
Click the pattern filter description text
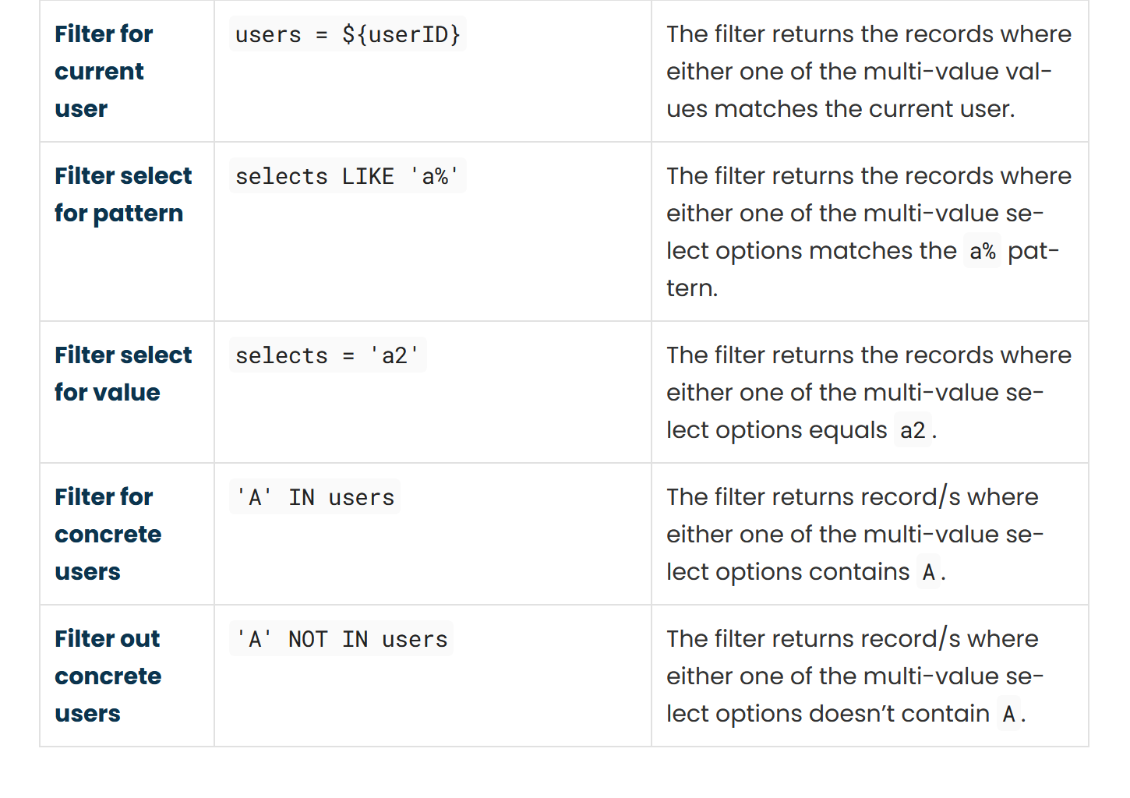(x=868, y=214)
